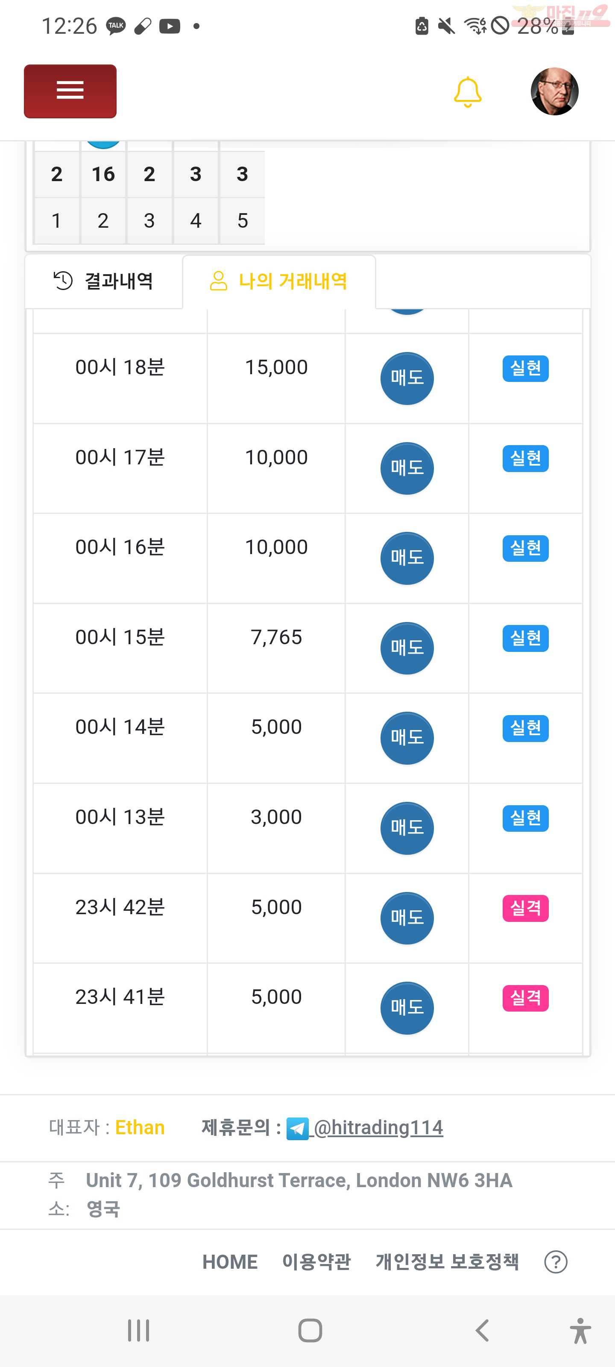Tap 매도 circle for 23시 42분 row
Screen dimensions: 615x1367
coord(407,918)
